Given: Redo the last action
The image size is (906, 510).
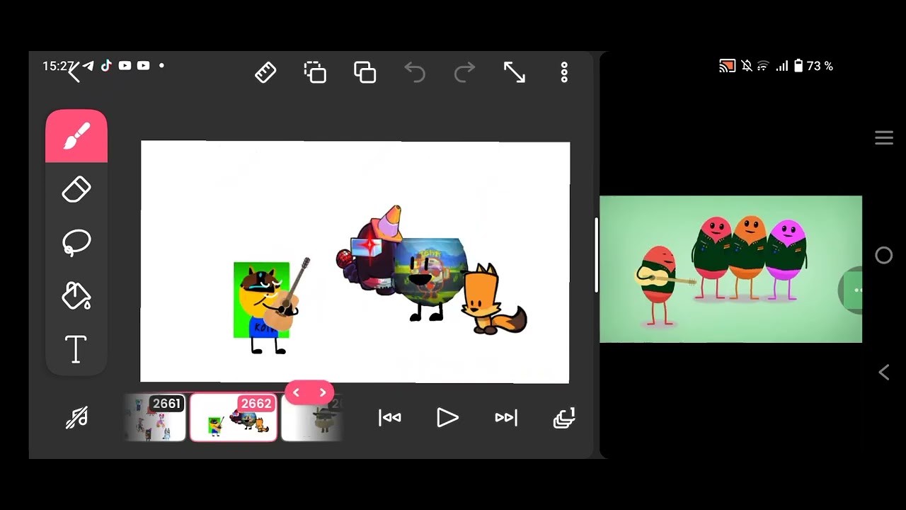Looking at the screenshot, I should pyautogui.click(x=464, y=72).
